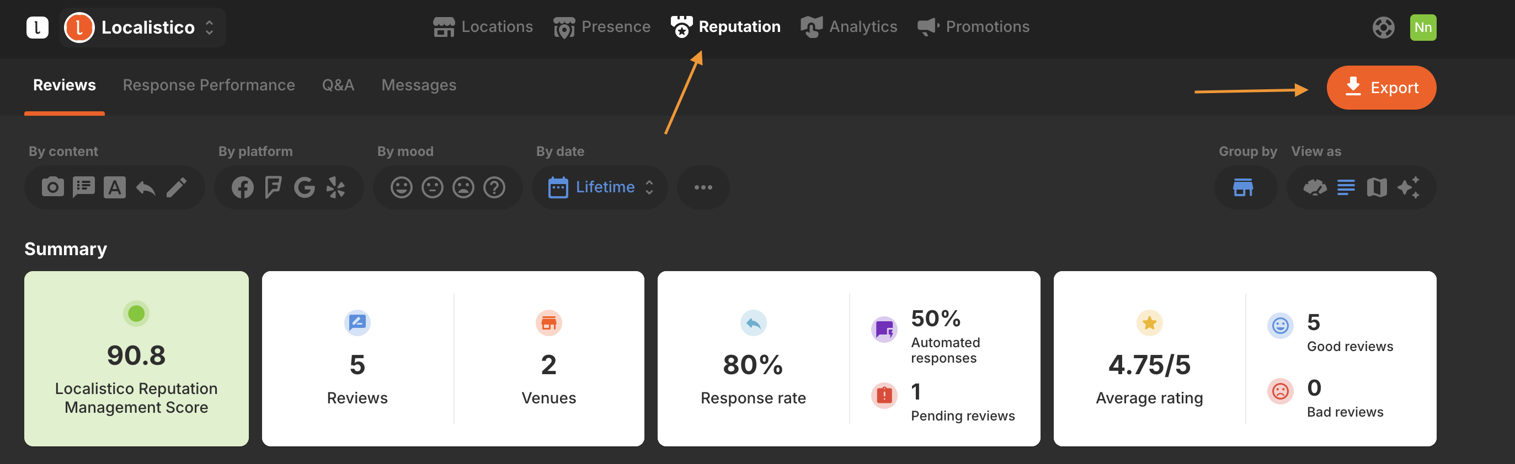Screen dimensions: 1515x464
Task: Toggle the happy mood filter
Action: pos(401,187)
